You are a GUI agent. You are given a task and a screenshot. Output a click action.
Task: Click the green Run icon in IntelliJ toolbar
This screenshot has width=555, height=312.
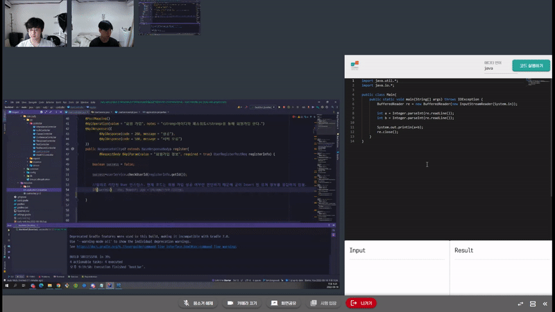(280, 107)
